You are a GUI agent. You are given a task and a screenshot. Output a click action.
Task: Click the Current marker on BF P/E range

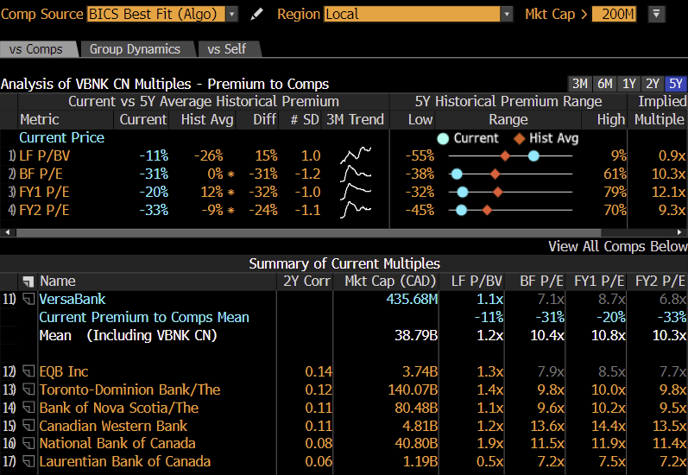coord(457,174)
